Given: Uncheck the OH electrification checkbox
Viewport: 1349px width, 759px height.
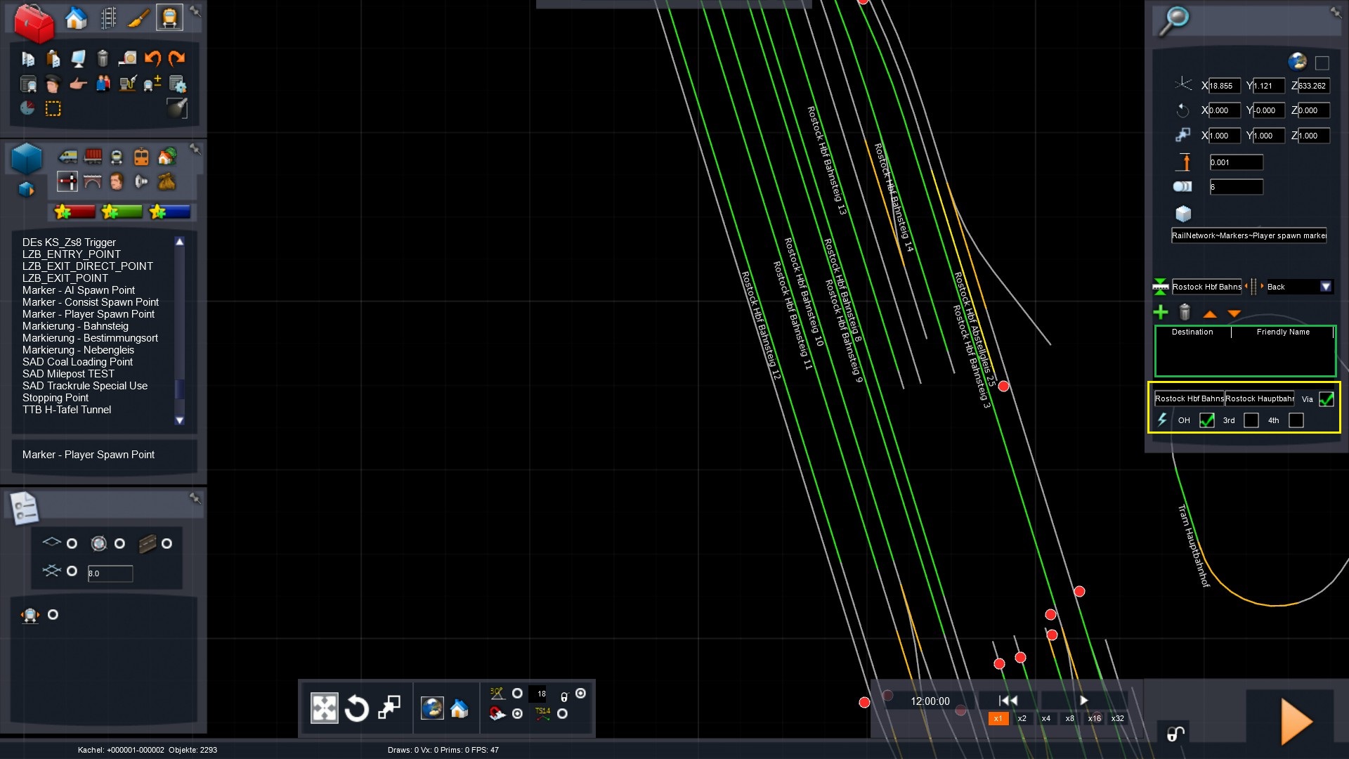Looking at the screenshot, I should pyautogui.click(x=1206, y=420).
